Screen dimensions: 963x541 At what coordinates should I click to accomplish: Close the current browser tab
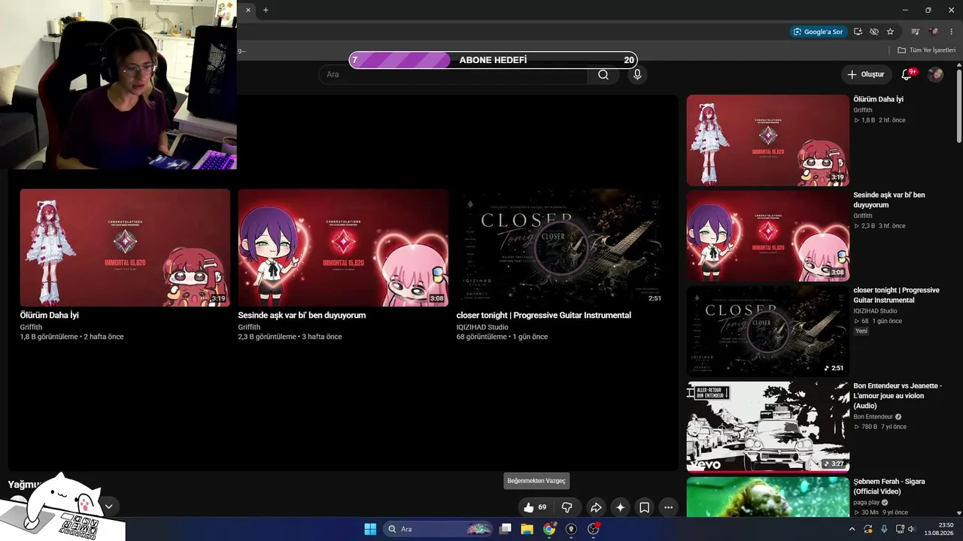tap(248, 10)
